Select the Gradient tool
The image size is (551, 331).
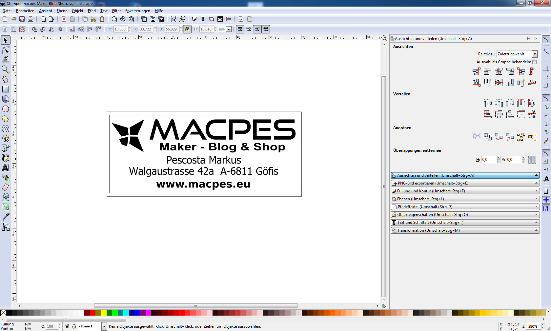5,207
